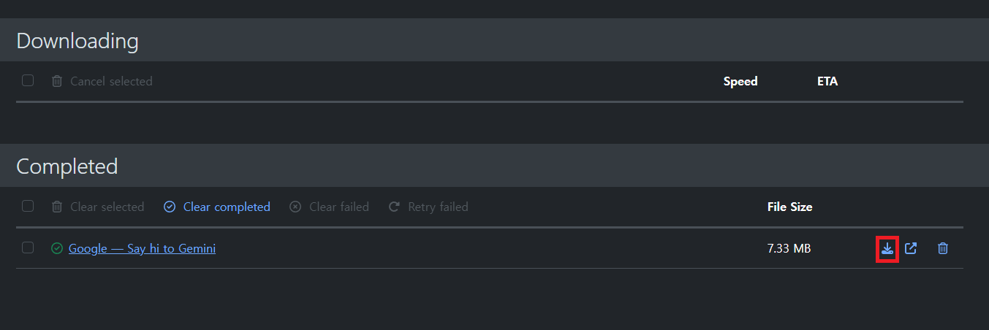Image resolution: width=989 pixels, height=330 pixels.
Task: Click the retry arrow icon beside Retry failed
Action: 394,207
